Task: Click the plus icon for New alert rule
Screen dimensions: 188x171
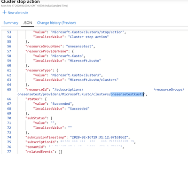Action: click(x=4, y=12)
